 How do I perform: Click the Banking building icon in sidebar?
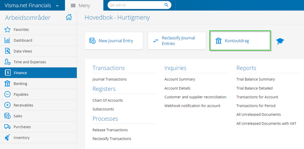point(7,83)
